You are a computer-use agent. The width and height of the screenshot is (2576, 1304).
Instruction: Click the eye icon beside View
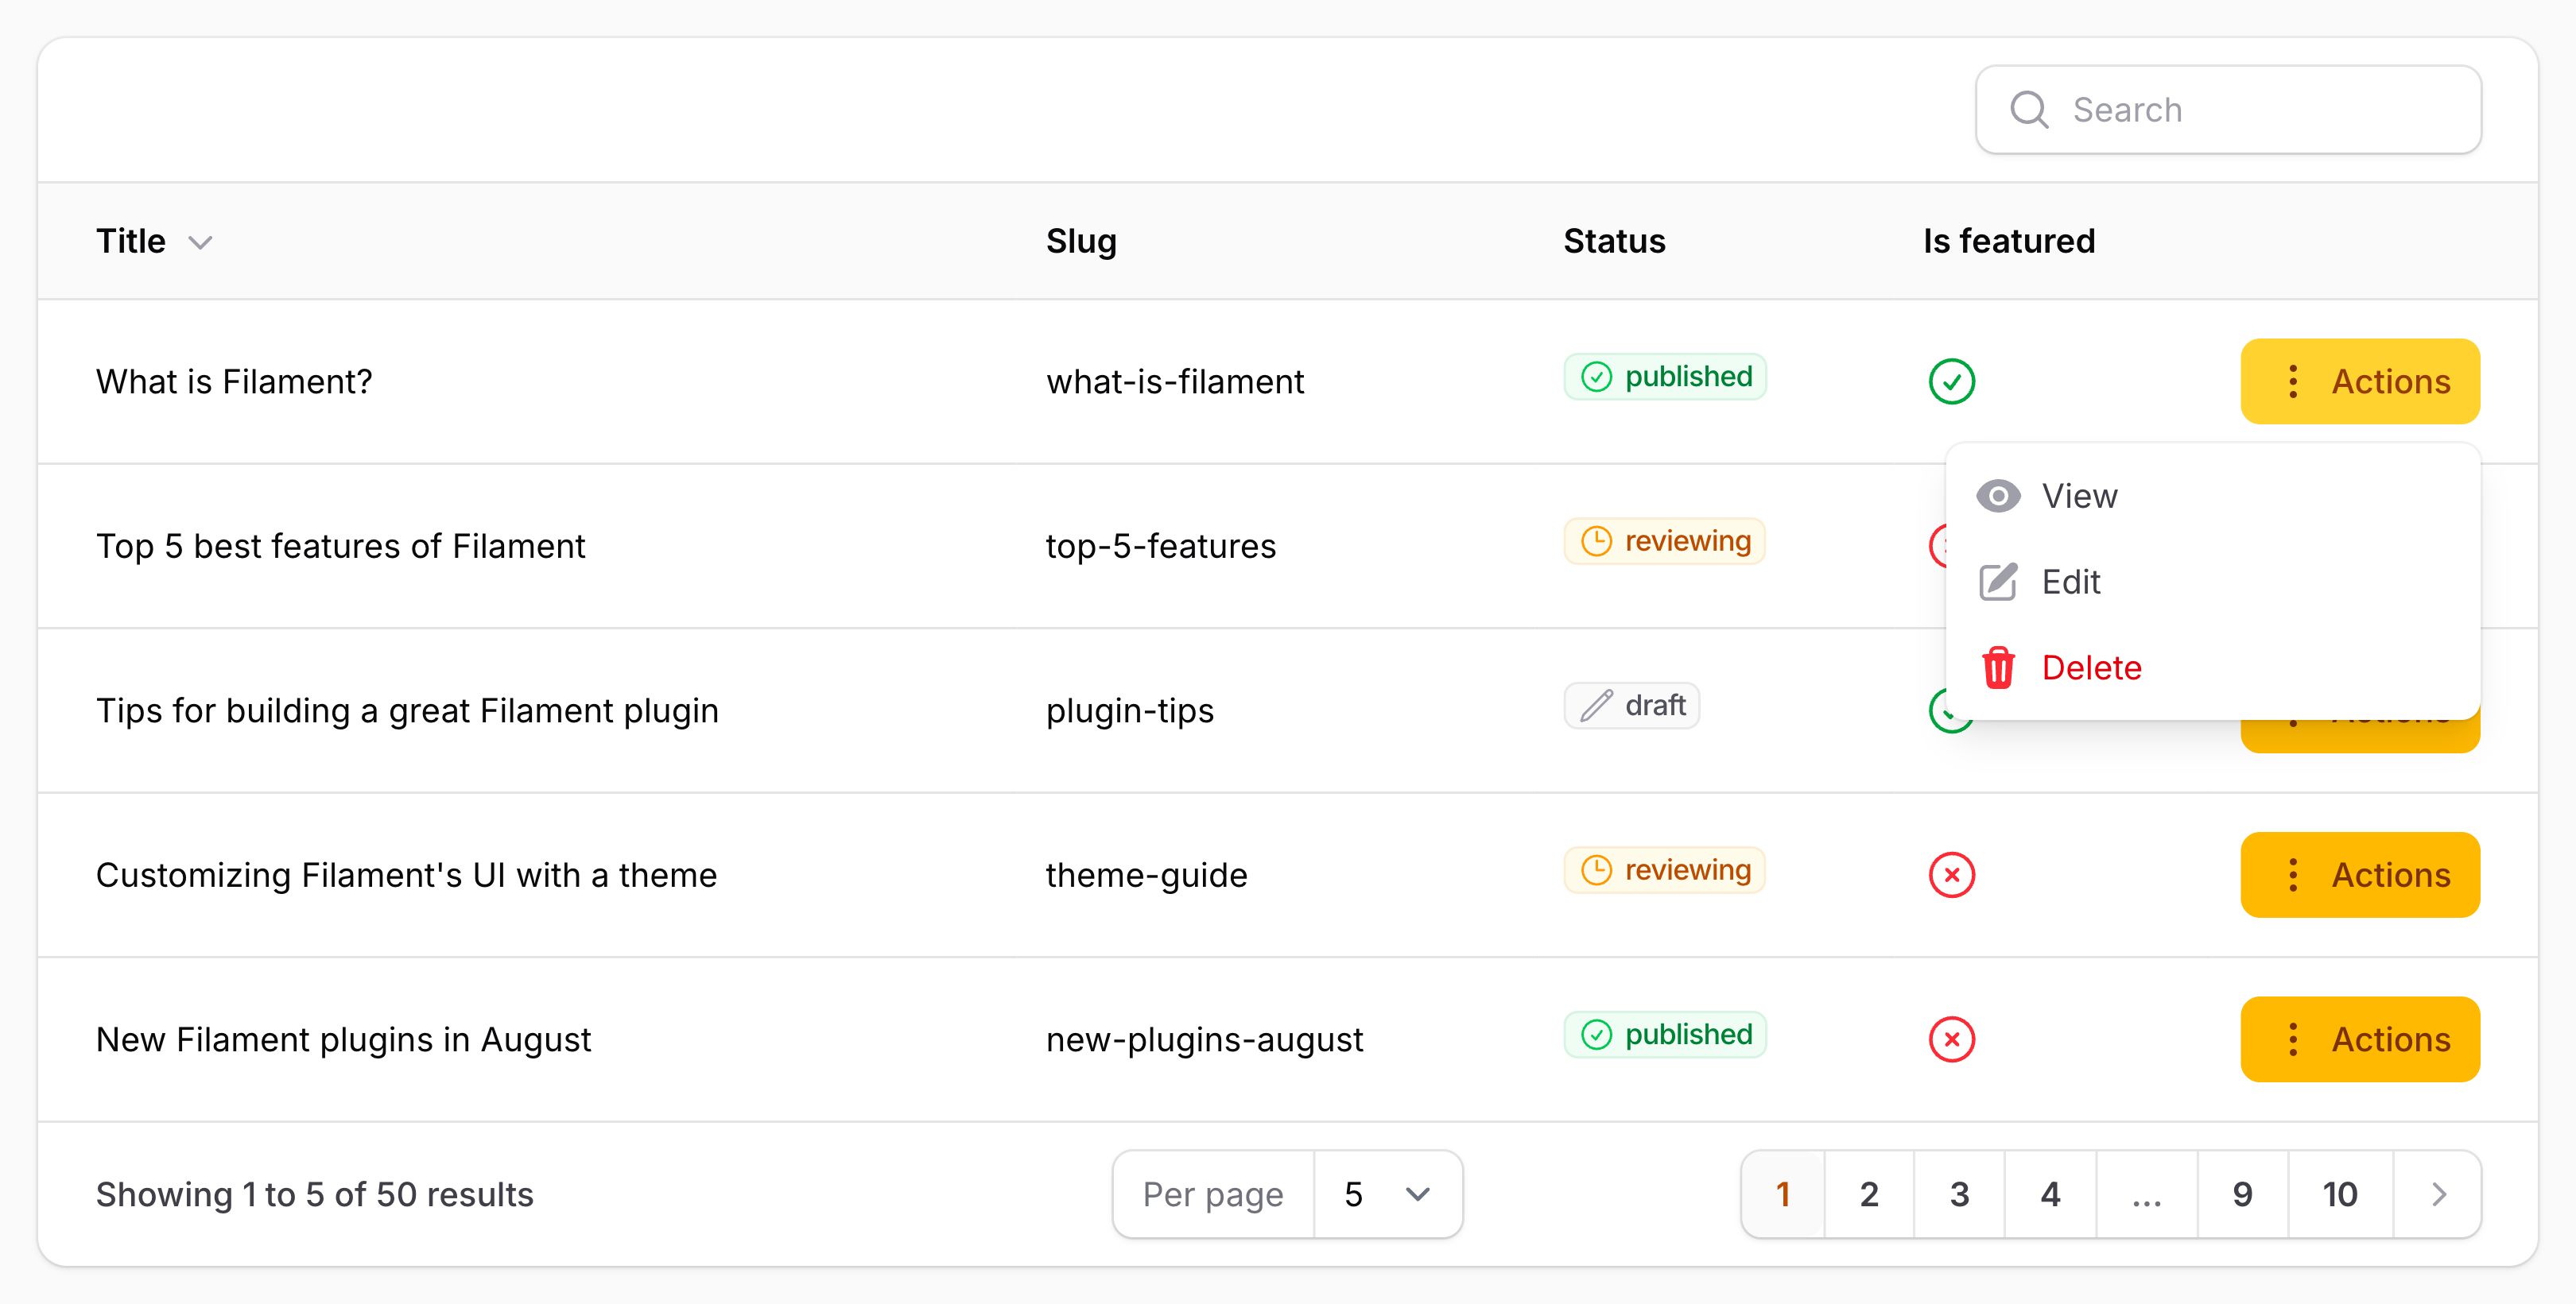coord(1998,497)
